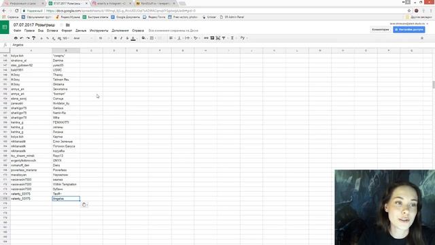This screenshot has width=435, height=245.
Task: Toggle bold formatting
Action: [x=116, y=38]
